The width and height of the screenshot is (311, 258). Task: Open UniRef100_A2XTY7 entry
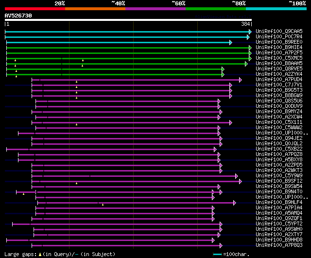pyautogui.click(x=279, y=235)
